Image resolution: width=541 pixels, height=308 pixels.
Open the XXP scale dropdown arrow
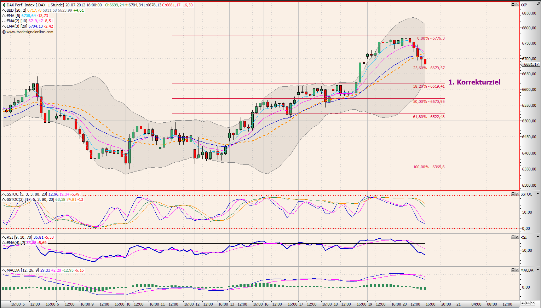[x=538, y=5]
